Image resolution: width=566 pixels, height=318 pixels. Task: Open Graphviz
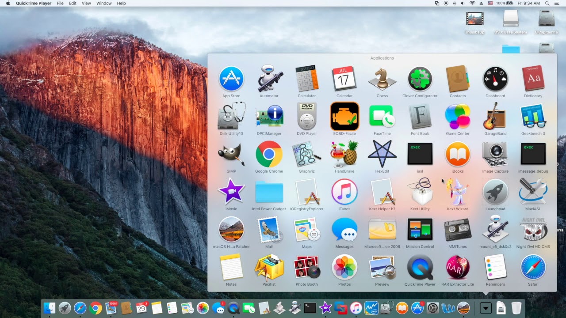pyautogui.click(x=306, y=154)
